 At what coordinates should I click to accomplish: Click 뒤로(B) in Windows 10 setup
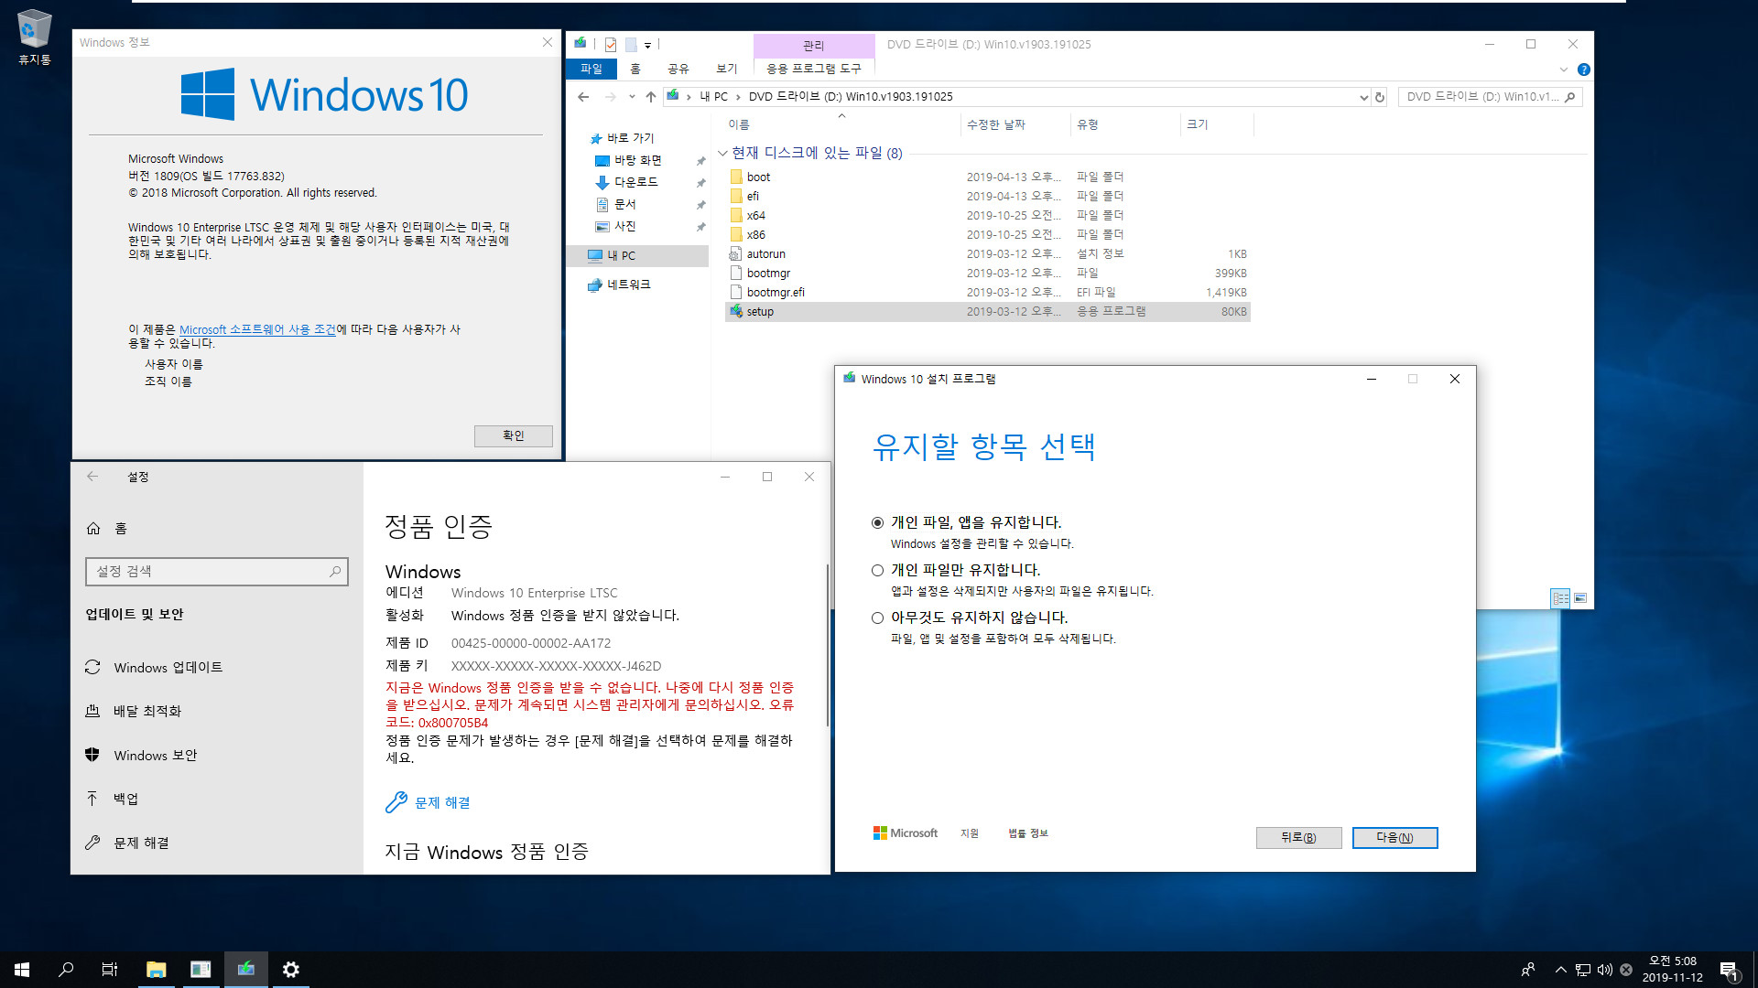[1298, 838]
